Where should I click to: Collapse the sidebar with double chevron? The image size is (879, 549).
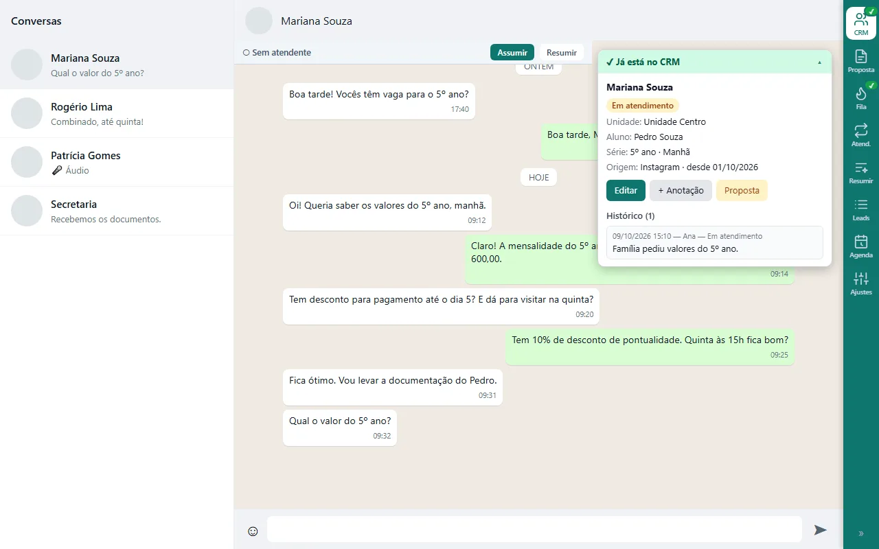(861, 533)
